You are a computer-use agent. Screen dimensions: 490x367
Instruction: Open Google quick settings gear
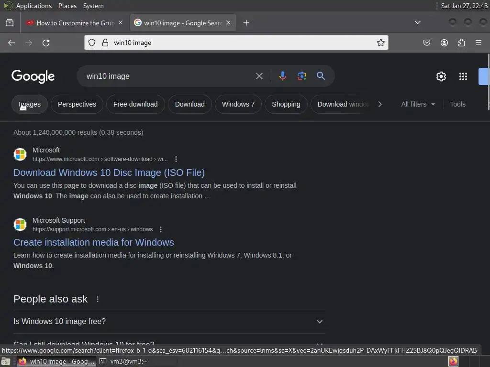pyautogui.click(x=441, y=76)
